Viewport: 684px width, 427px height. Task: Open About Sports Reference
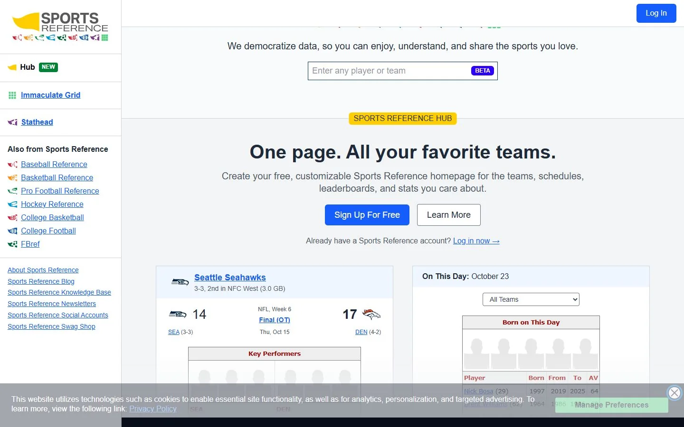point(43,270)
